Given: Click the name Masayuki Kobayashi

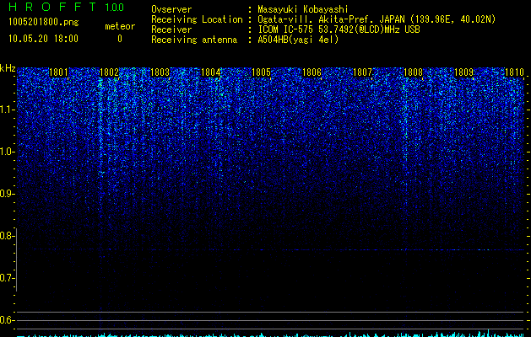Looking at the screenshot, I should tap(303, 10).
